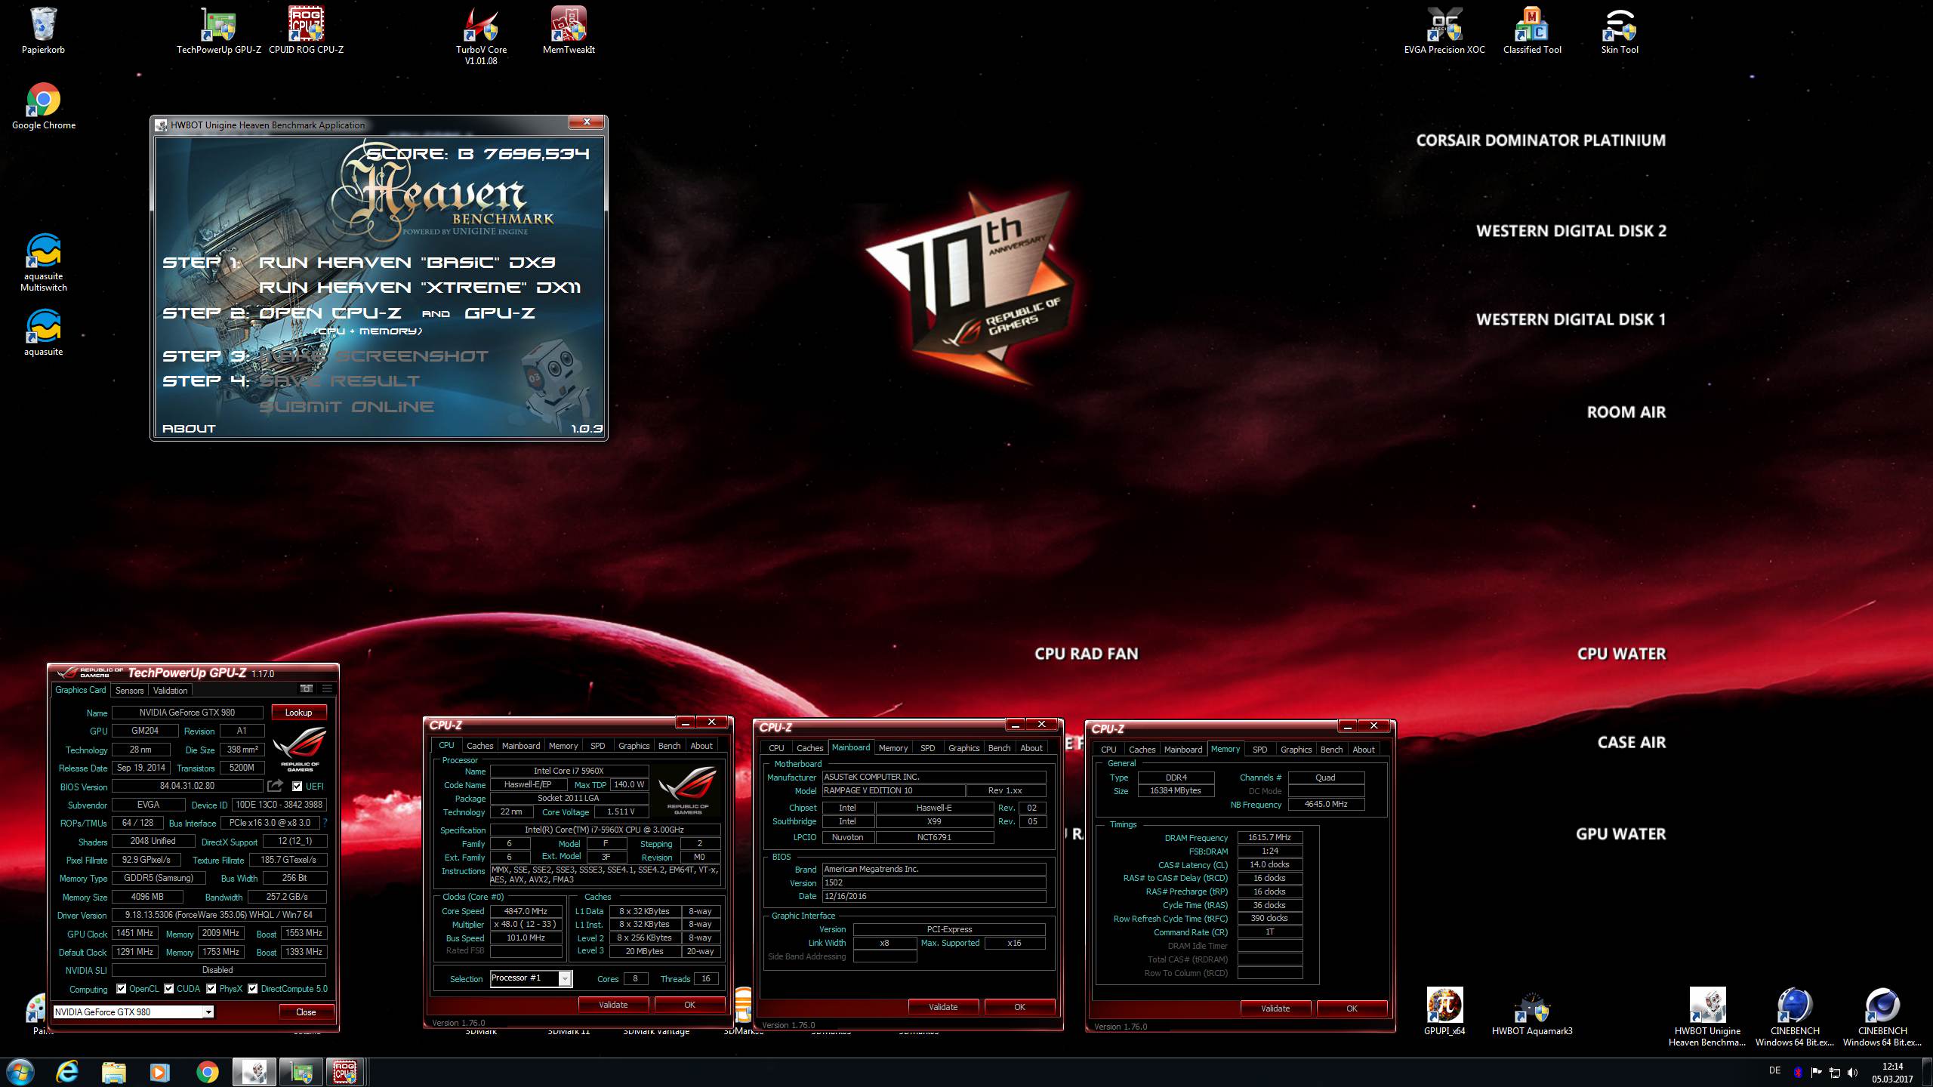Open the Skin Tool desktop icon
Image resolution: width=1933 pixels, height=1087 pixels.
pyautogui.click(x=1619, y=31)
